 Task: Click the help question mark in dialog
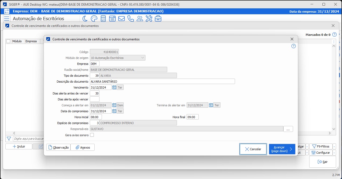[x=293, y=46]
